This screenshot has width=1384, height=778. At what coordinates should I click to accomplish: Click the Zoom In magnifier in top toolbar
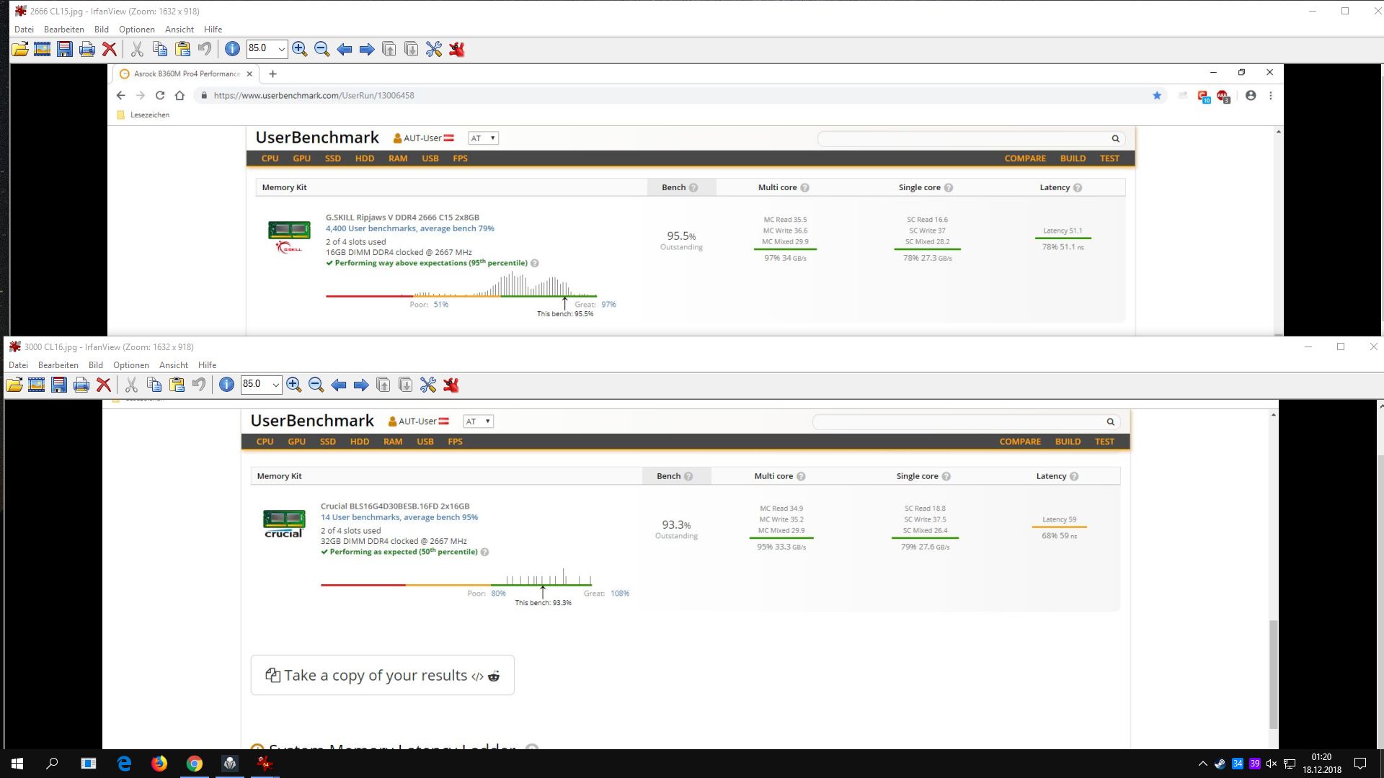coord(300,49)
